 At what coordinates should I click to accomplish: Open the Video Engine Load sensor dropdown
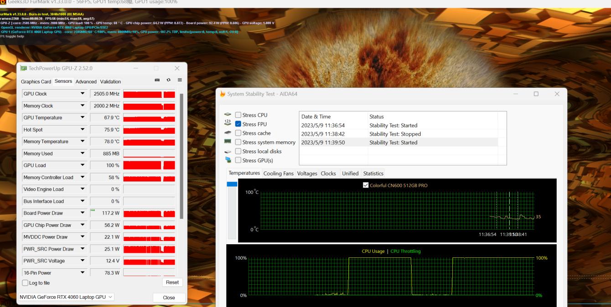pyautogui.click(x=83, y=189)
